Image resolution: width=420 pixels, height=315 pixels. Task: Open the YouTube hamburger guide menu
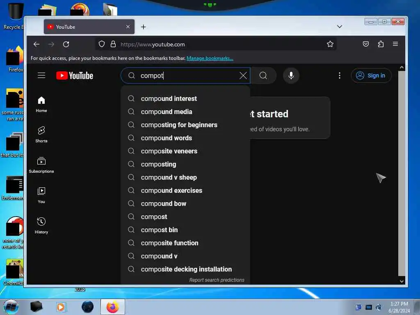coord(41,75)
